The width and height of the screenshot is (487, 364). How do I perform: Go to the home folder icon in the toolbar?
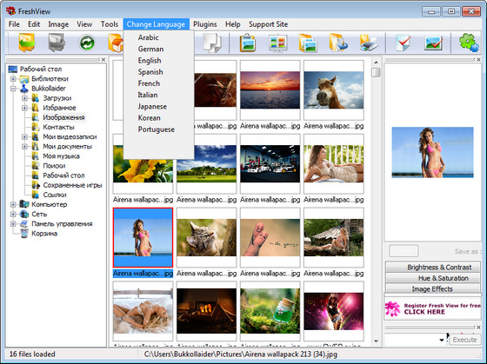pyautogui.click(x=116, y=43)
